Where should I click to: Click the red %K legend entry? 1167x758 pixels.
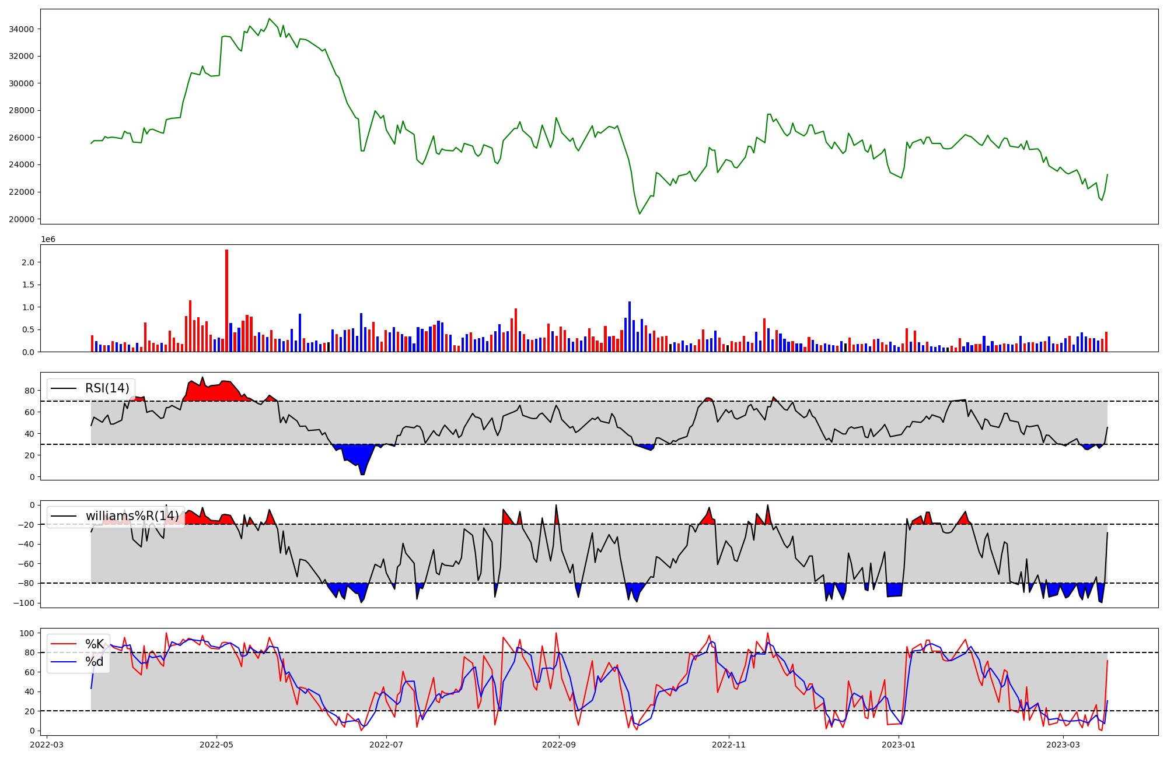click(95, 644)
